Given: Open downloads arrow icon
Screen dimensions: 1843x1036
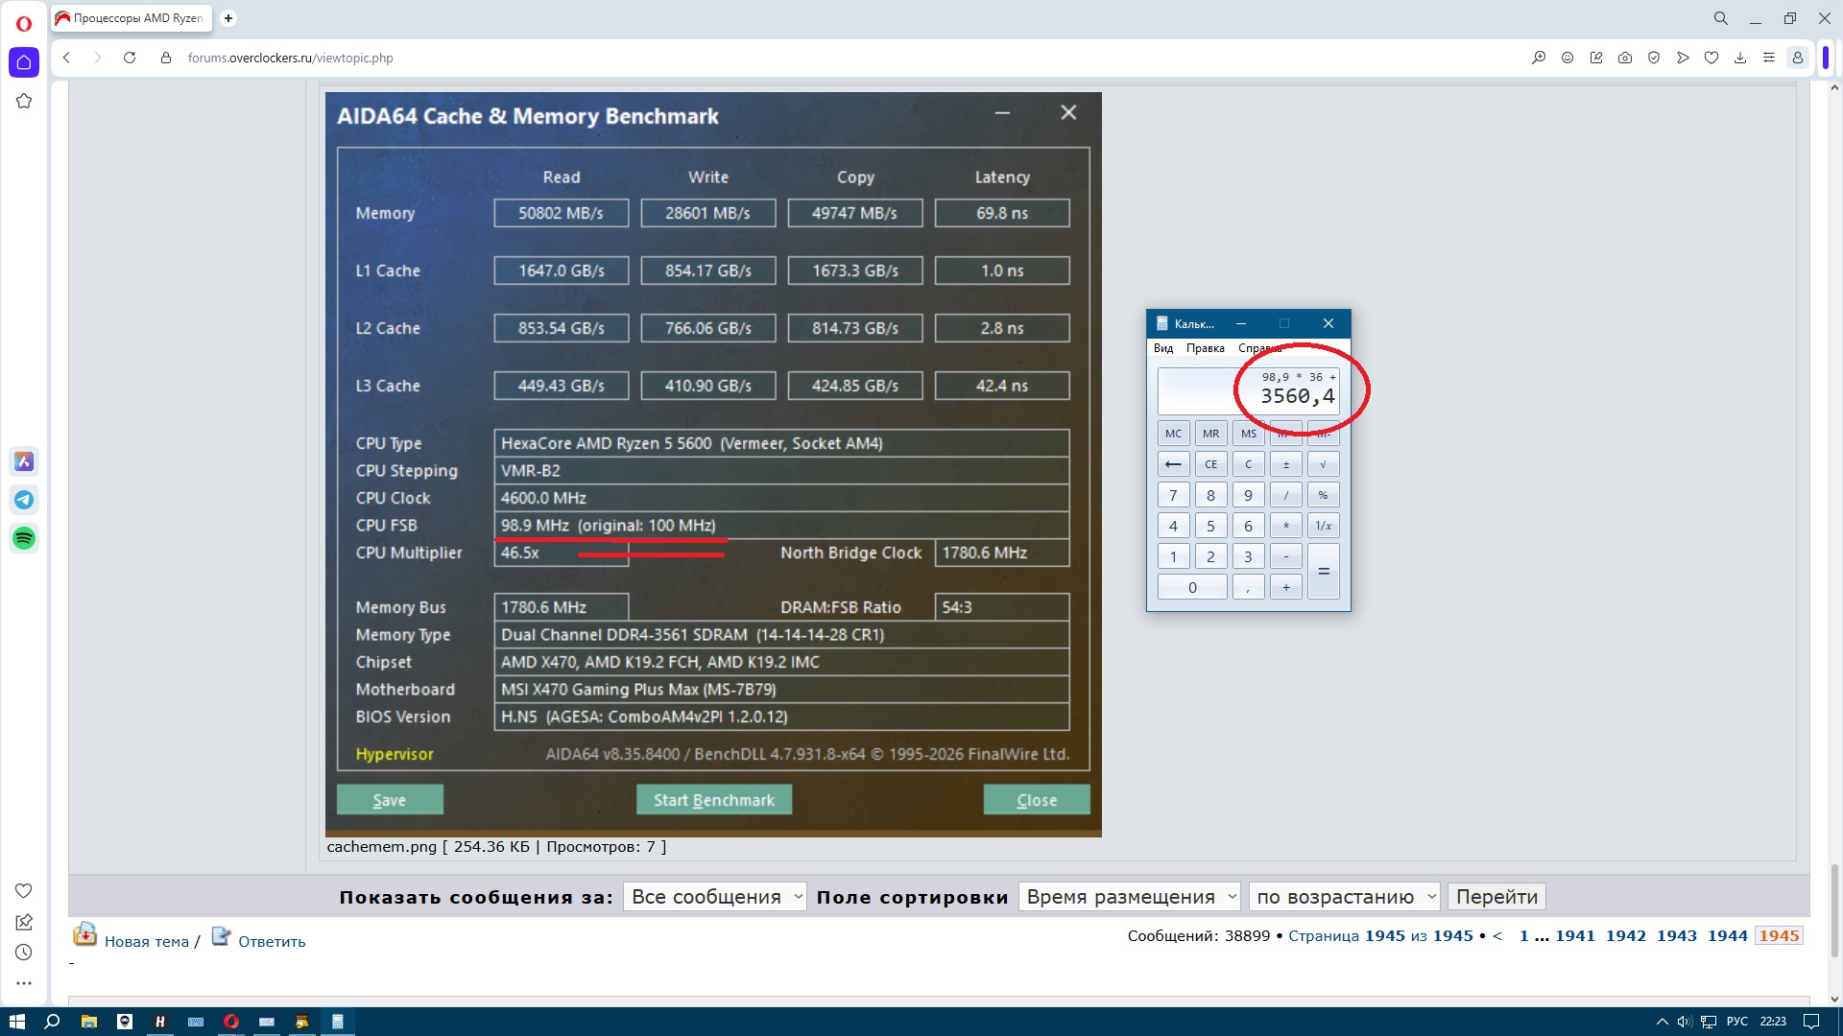Looking at the screenshot, I should click(x=1740, y=58).
